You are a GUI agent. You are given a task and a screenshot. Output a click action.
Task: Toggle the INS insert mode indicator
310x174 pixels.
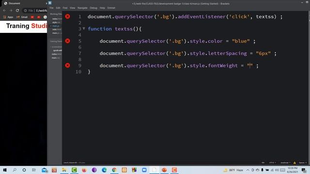tap(263, 163)
